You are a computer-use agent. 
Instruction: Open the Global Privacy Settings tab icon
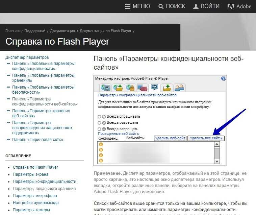click(x=106, y=88)
